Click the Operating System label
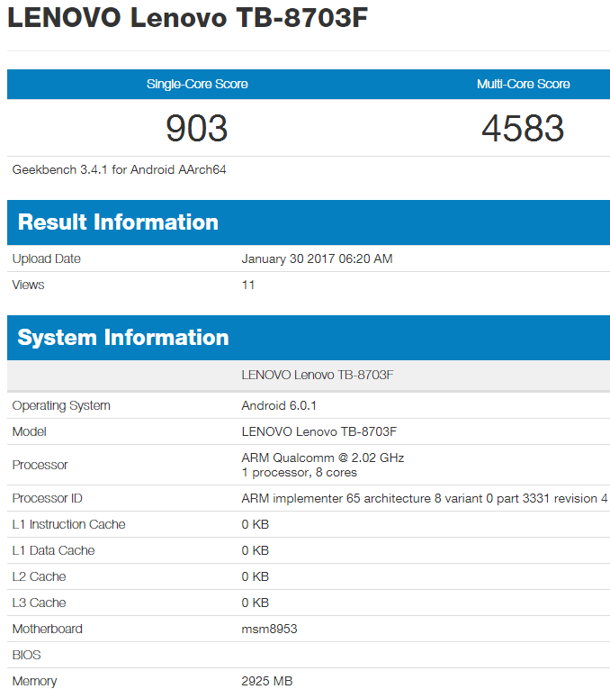The width and height of the screenshot is (610, 689). tap(61, 405)
